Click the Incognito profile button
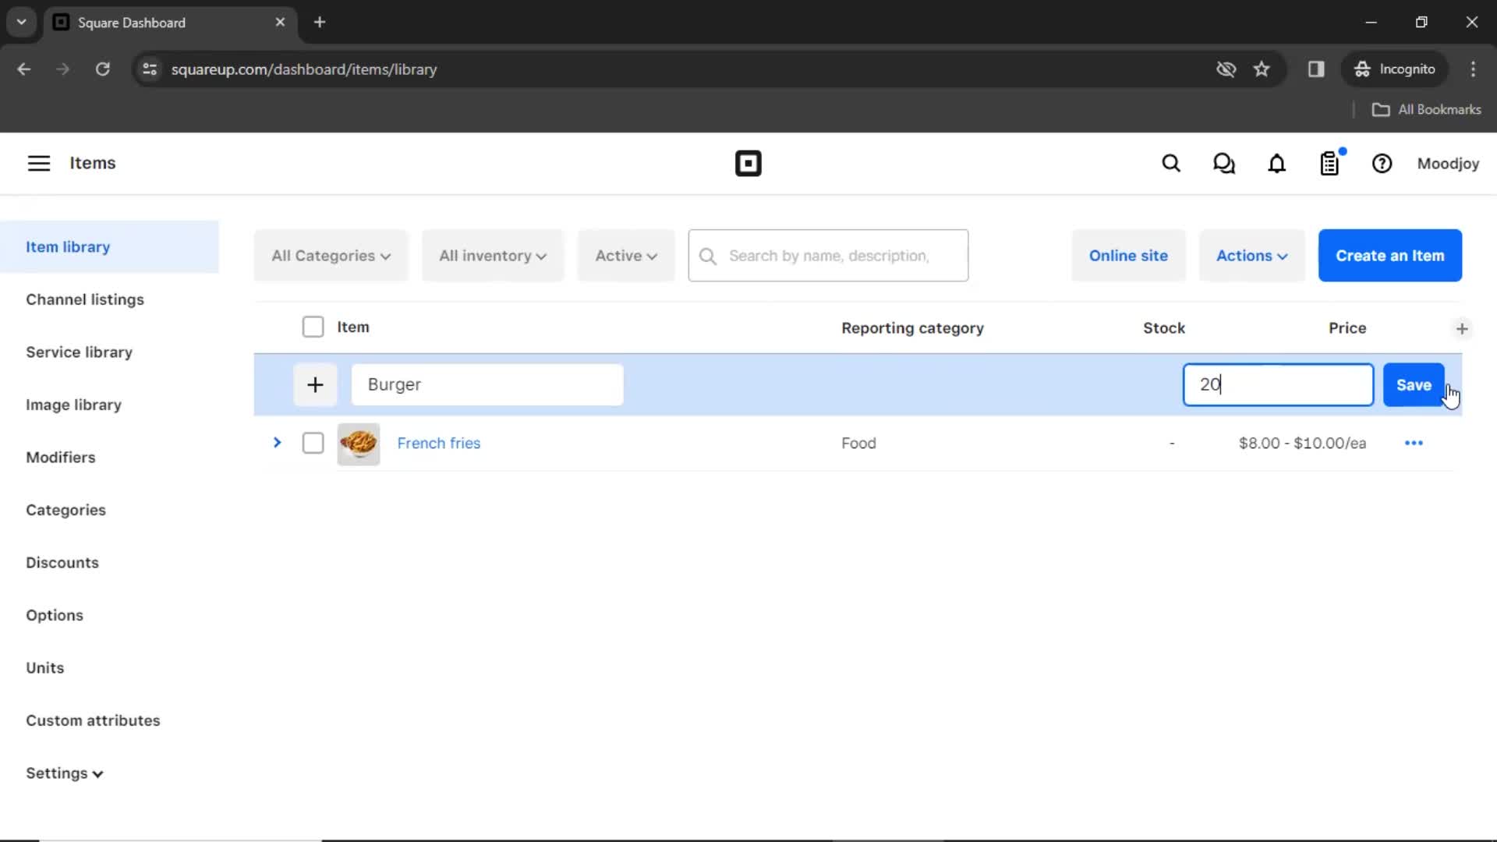Screen dimensions: 1497x842 [x=1394, y=69]
